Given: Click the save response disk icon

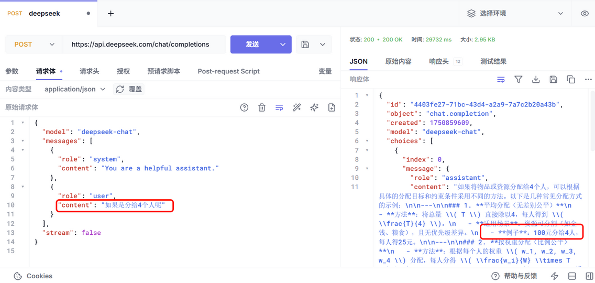Looking at the screenshot, I should 553,79.
